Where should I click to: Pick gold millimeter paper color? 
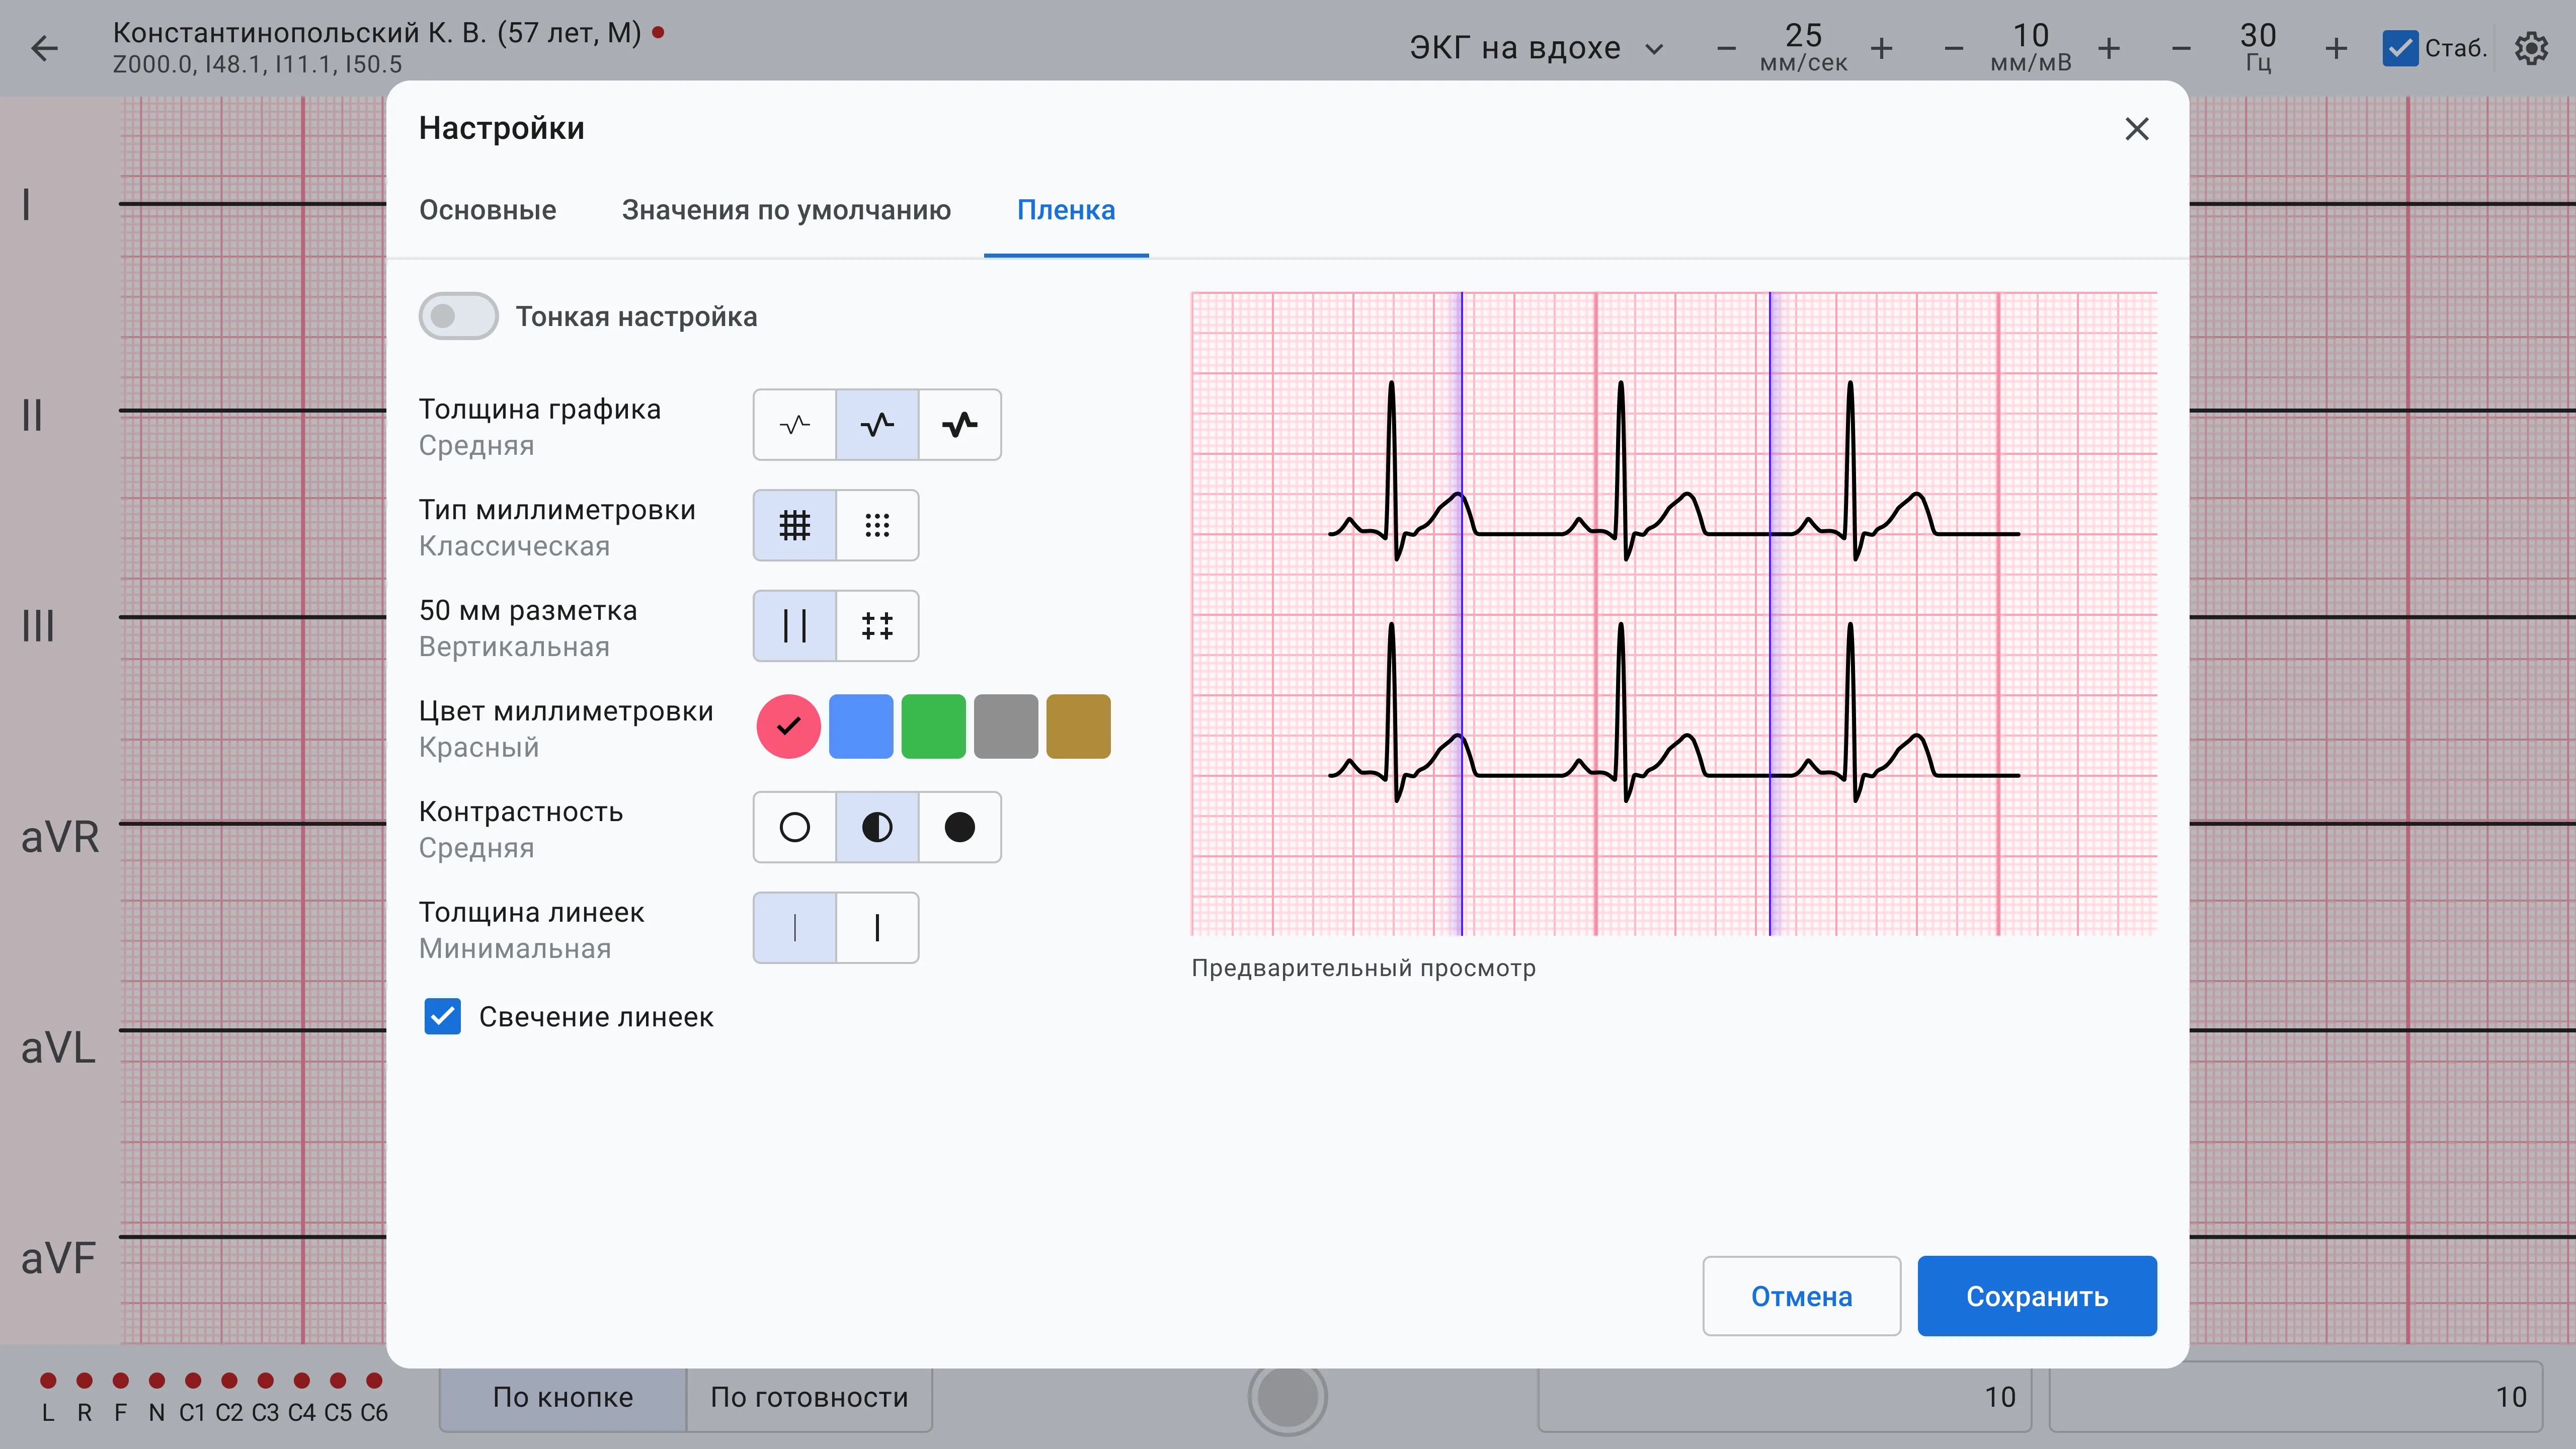coord(1078,726)
